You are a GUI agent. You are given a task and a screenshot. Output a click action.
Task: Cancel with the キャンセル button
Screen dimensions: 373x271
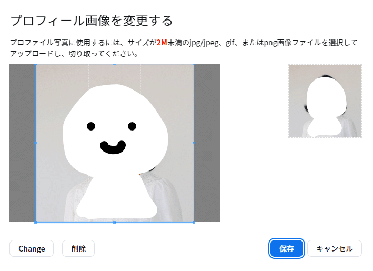335,248
